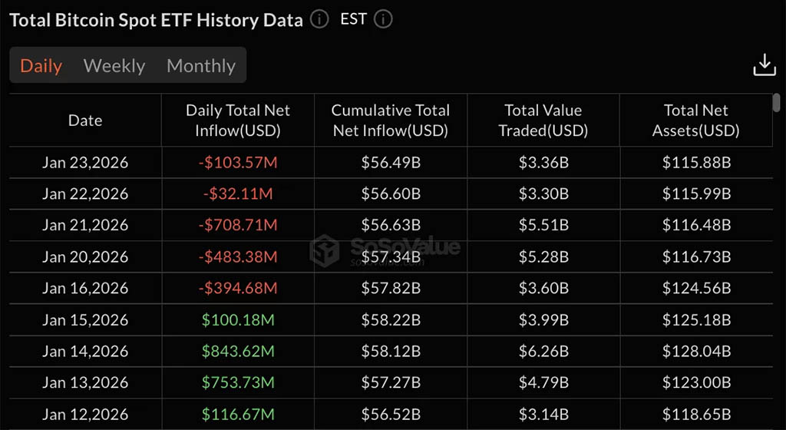
Task: Click the Total Net Assets column header
Action: click(695, 121)
